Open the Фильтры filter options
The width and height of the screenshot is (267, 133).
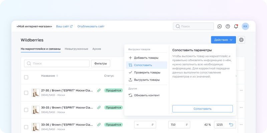click(x=100, y=63)
